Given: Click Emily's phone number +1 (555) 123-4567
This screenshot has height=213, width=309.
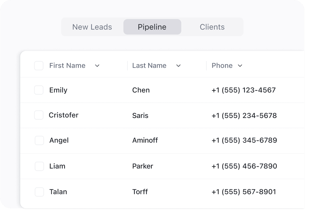Looking at the screenshot, I should point(243,90).
